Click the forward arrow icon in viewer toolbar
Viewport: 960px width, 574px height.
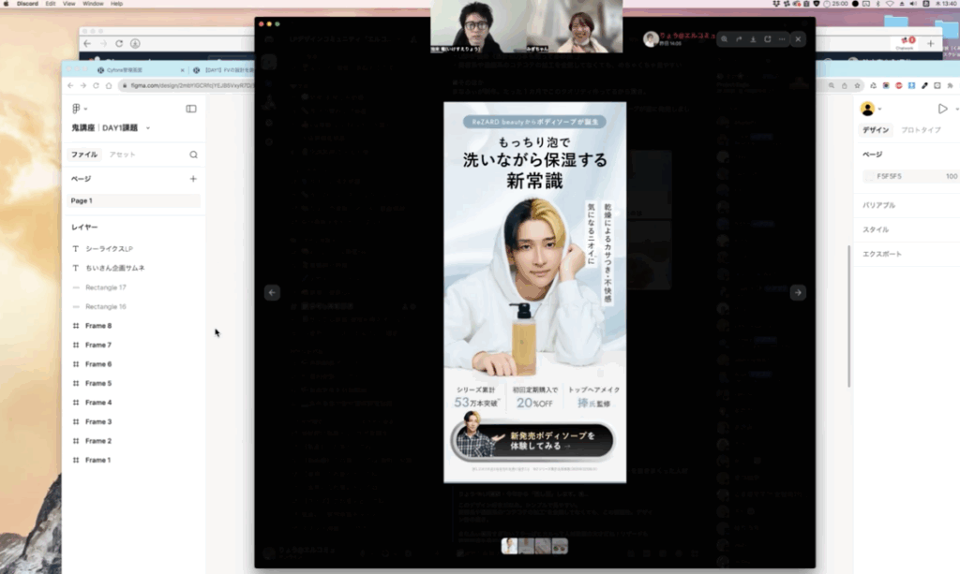coord(739,39)
